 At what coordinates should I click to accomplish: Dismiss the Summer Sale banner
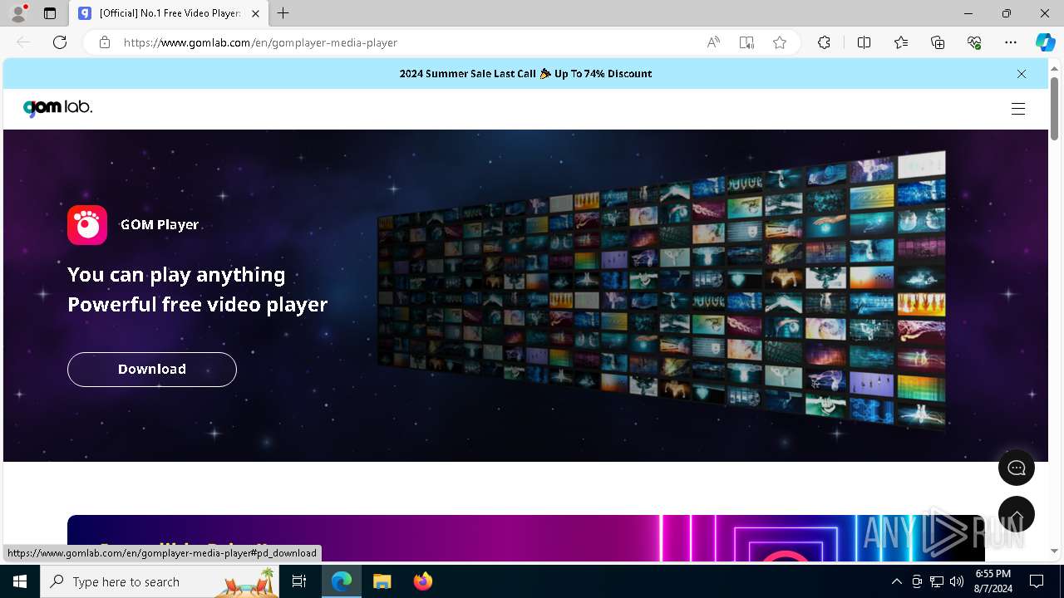coord(1022,74)
